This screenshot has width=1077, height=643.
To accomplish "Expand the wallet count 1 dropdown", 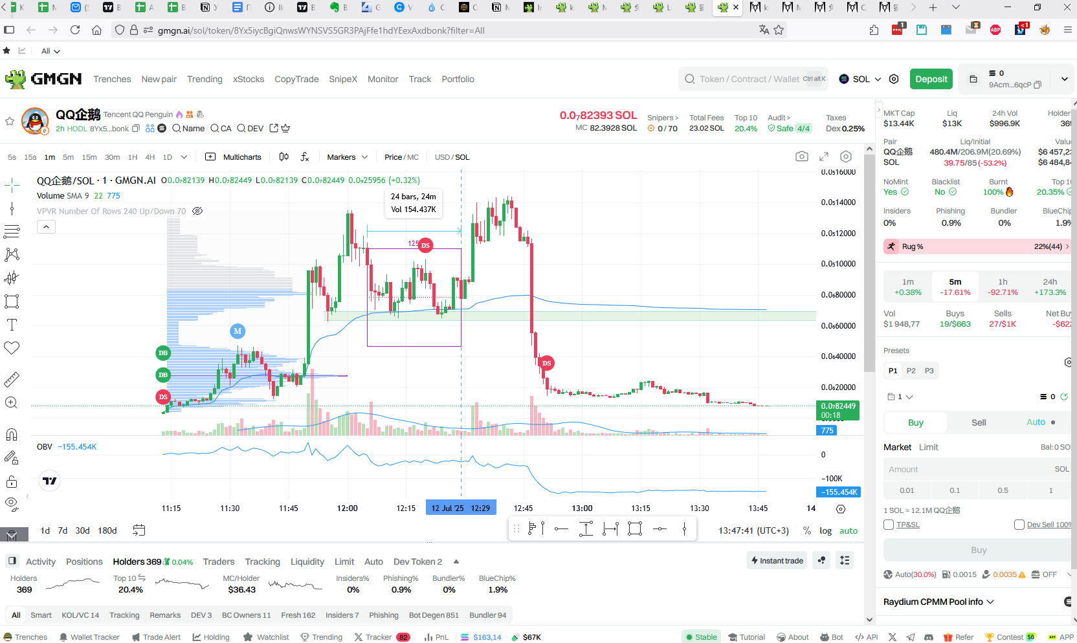I will (x=900, y=397).
